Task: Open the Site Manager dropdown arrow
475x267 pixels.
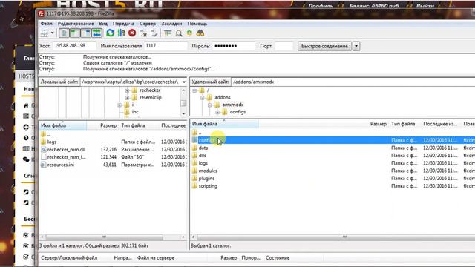Action: (53, 33)
